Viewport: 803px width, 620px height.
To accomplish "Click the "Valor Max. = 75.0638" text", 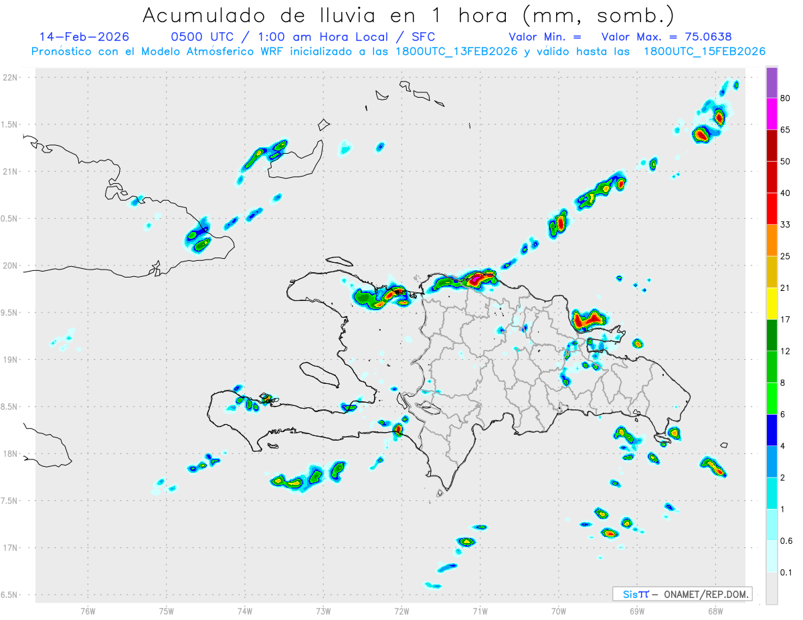I will pos(666,37).
